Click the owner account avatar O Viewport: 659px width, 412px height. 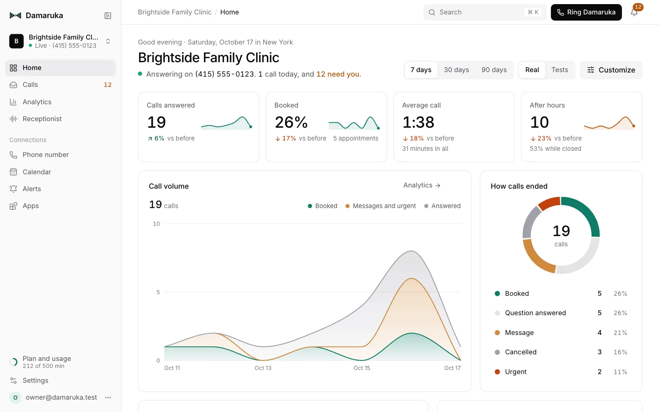tap(15, 398)
